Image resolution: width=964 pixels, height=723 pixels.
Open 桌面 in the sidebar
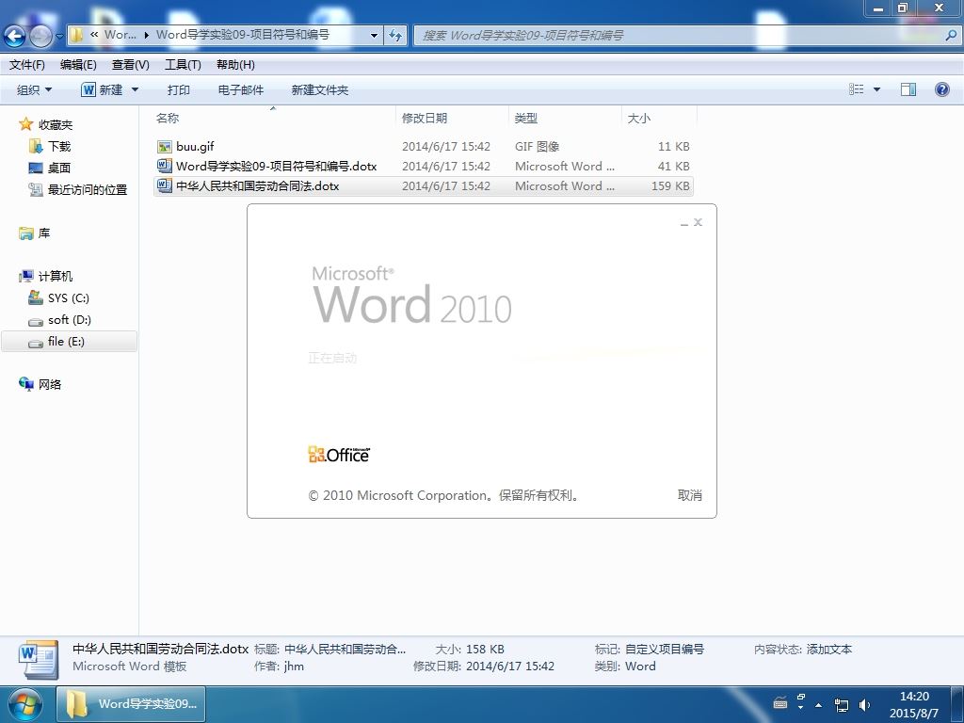pos(59,168)
